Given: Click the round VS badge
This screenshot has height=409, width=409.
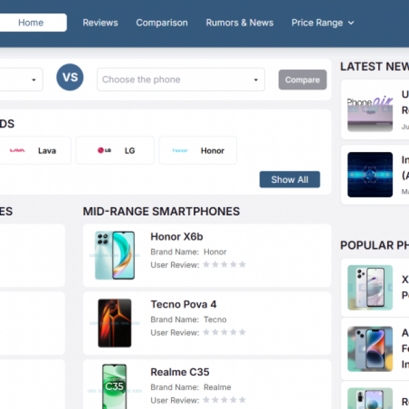Looking at the screenshot, I should tap(70, 77).
